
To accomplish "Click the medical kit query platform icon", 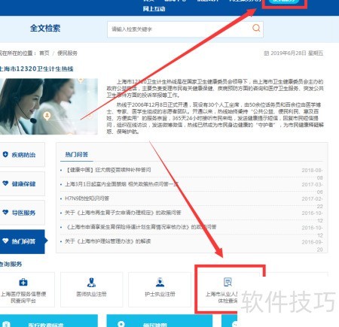I will point(23,282).
